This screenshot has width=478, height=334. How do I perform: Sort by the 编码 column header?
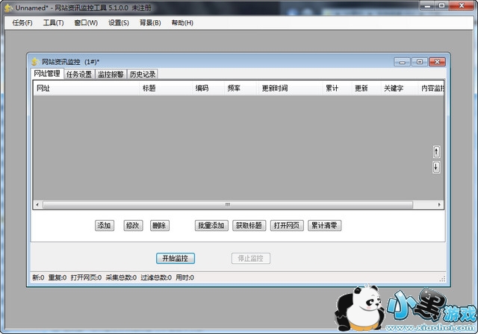[x=208, y=88]
